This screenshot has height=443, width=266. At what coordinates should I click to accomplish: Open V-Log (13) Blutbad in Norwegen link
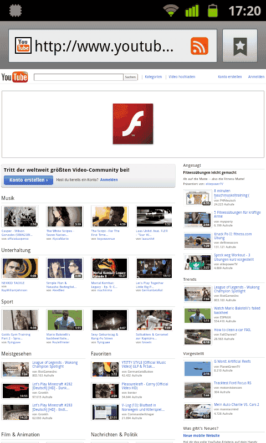coord(144,408)
